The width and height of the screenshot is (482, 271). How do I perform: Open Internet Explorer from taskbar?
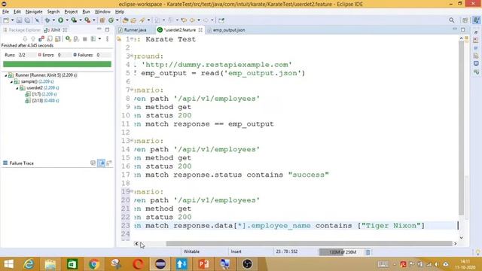[29, 264]
